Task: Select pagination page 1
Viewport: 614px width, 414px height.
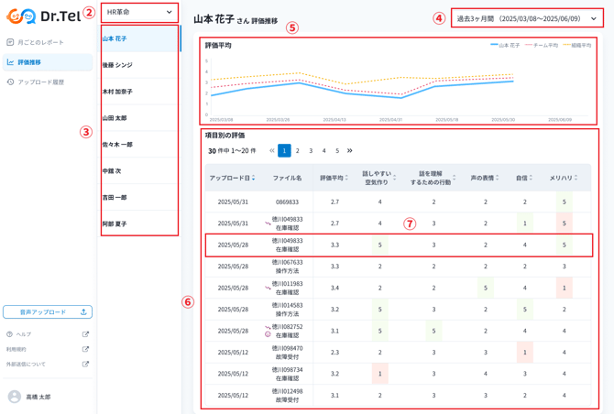Action: click(x=284, y=150)
